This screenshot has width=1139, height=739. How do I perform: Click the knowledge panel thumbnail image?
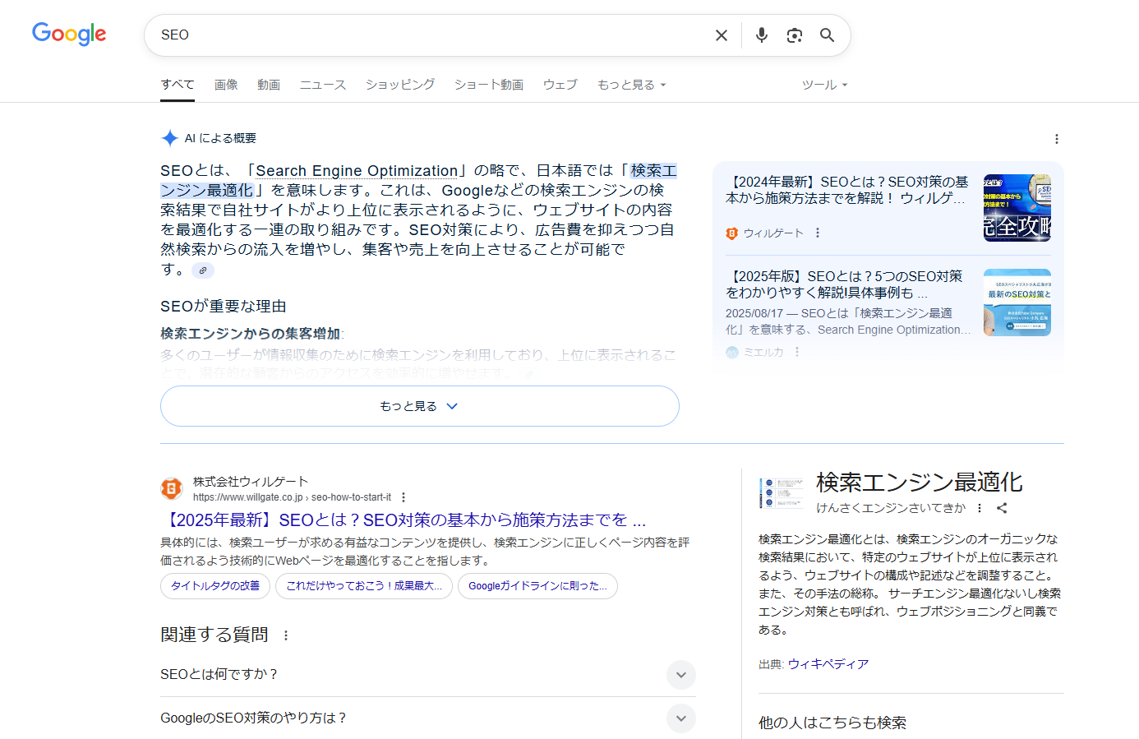pos(782,493)
